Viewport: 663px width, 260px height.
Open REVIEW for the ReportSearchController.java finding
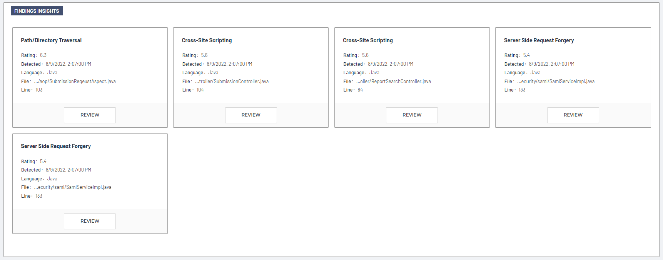(412, 115)
